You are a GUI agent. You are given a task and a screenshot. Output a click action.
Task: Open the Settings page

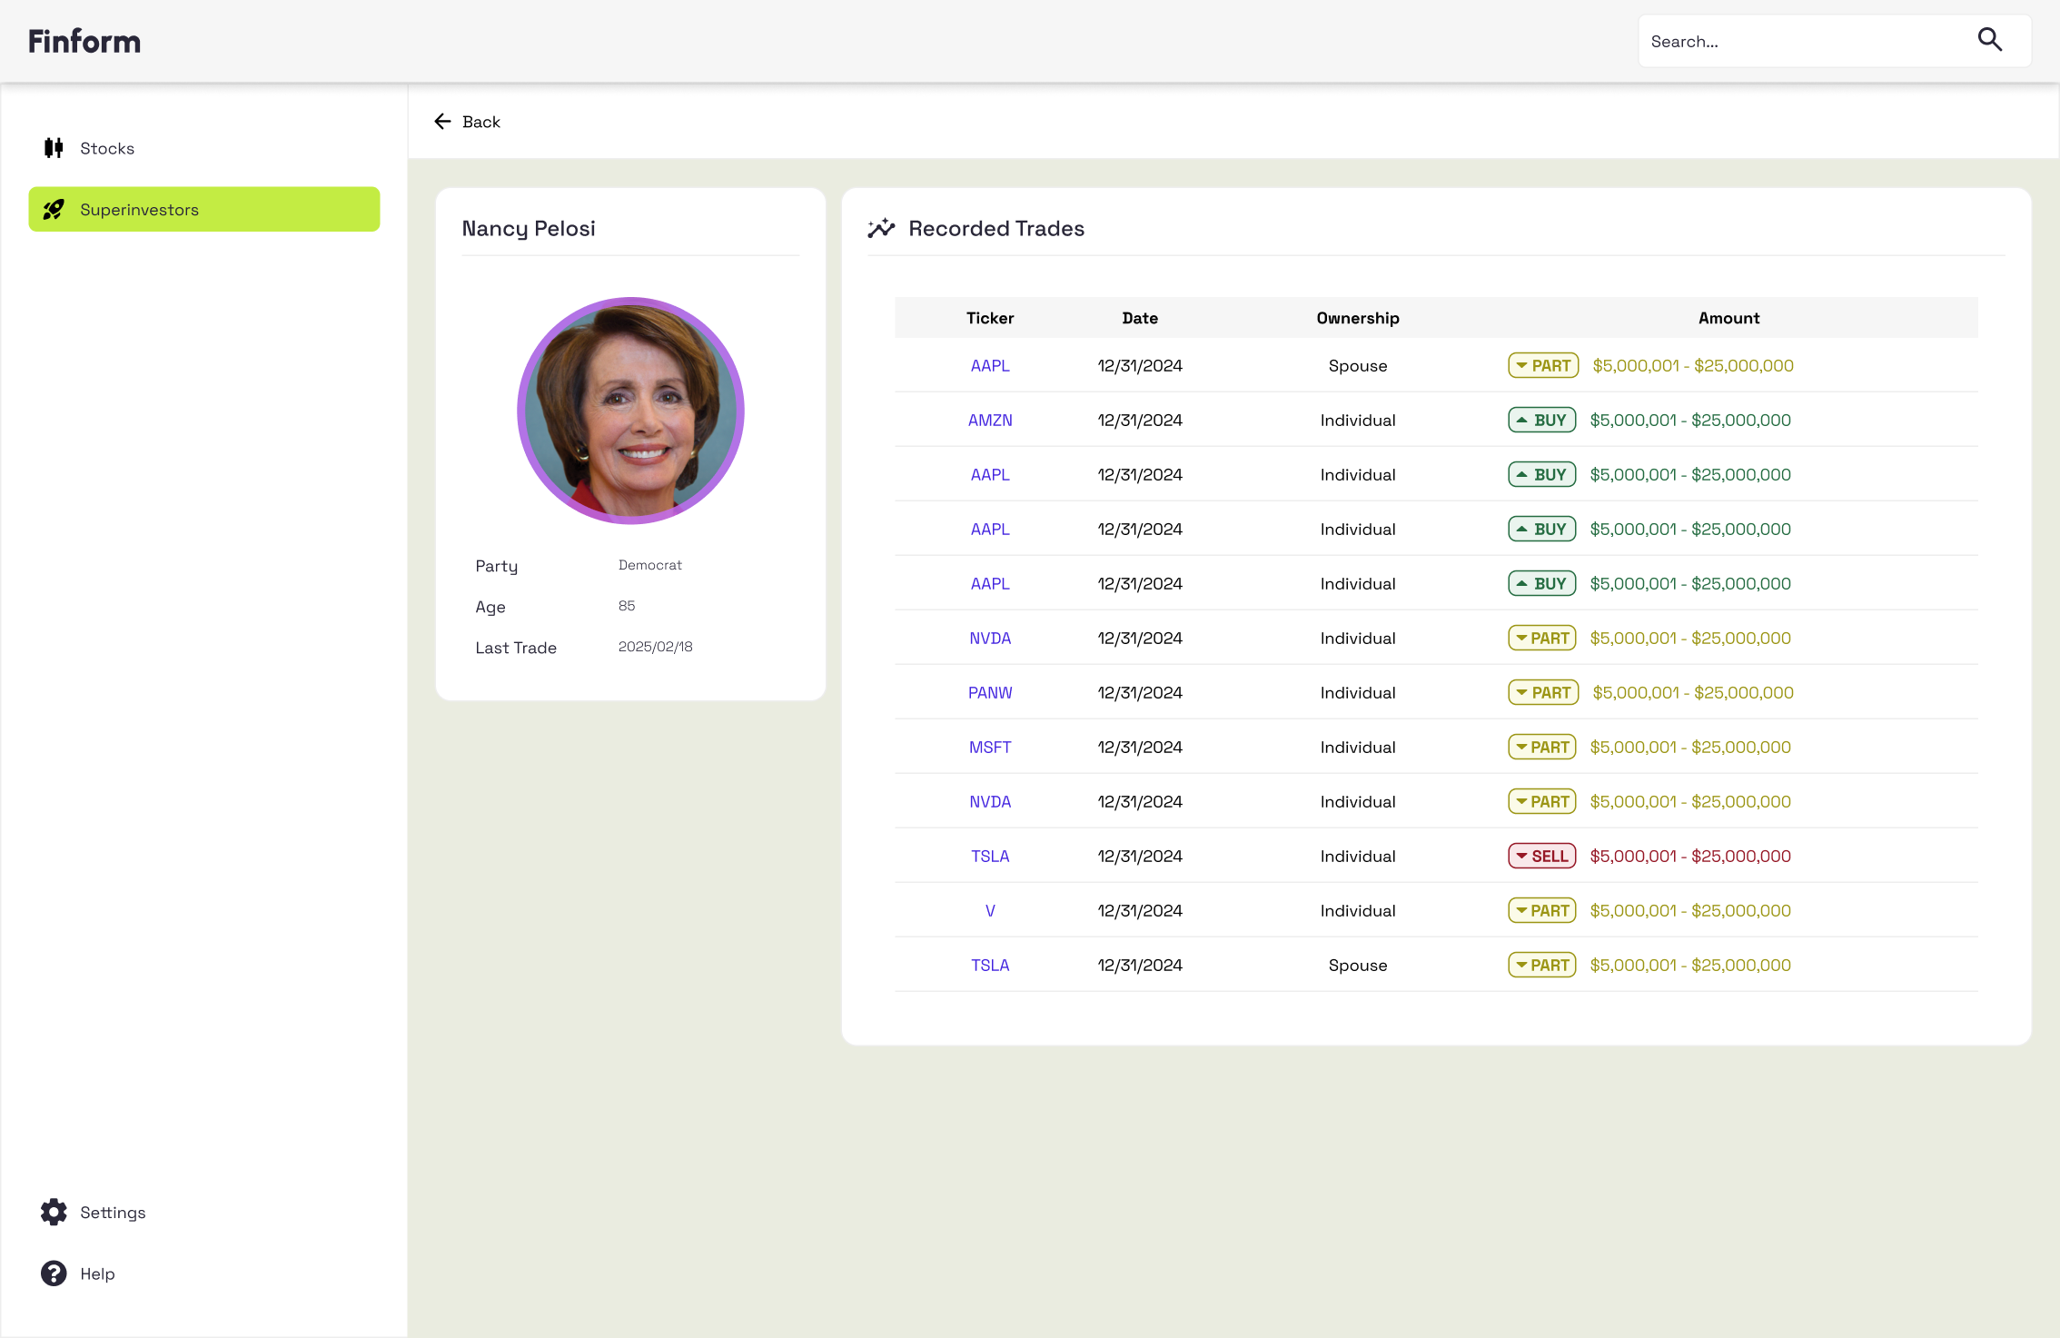tap(204, 1212)
